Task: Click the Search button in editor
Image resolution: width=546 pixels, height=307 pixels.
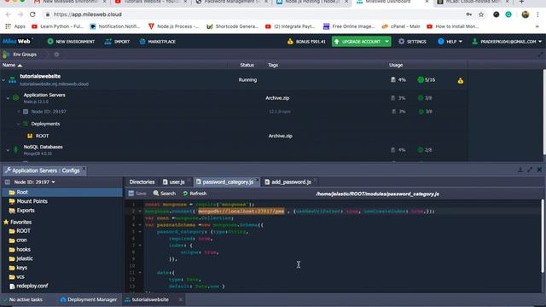Action: coord(165,194)
